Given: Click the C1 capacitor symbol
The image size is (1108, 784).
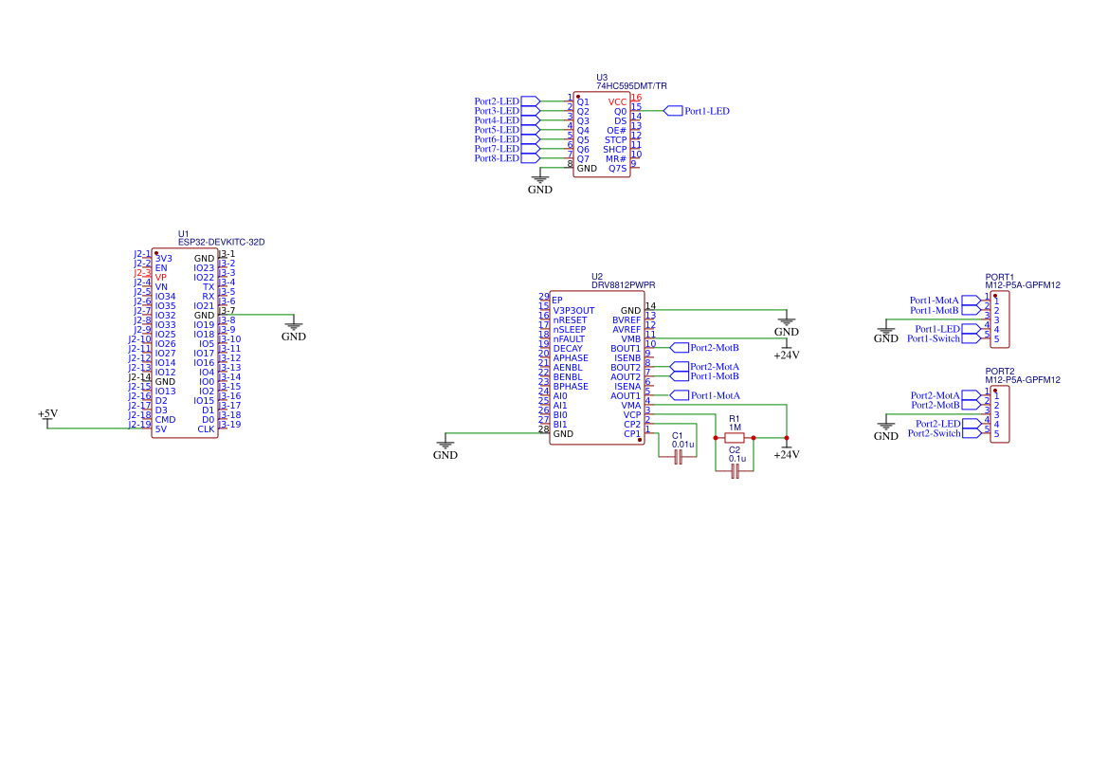Looking at the screenshot, I should 678,457.
